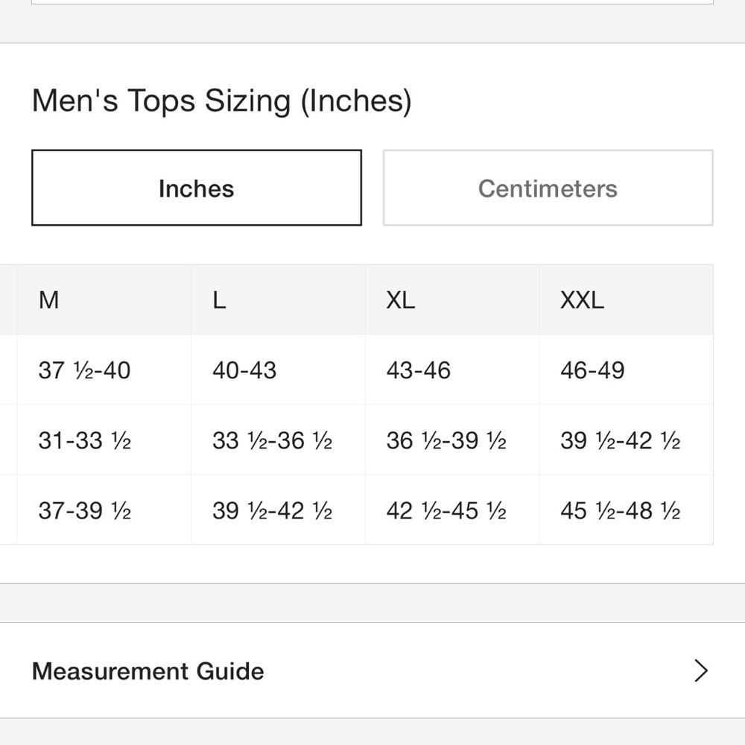This screenshot has width=745, height=745.
Task: Select the L size column header
Action: [x=278, y=299]
